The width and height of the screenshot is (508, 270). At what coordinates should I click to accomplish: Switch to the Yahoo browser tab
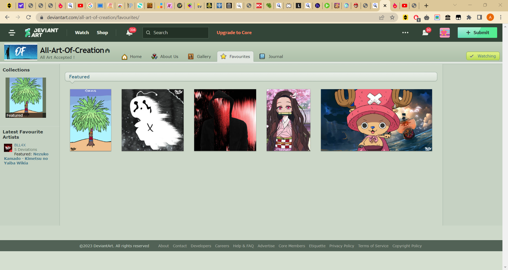21,6
